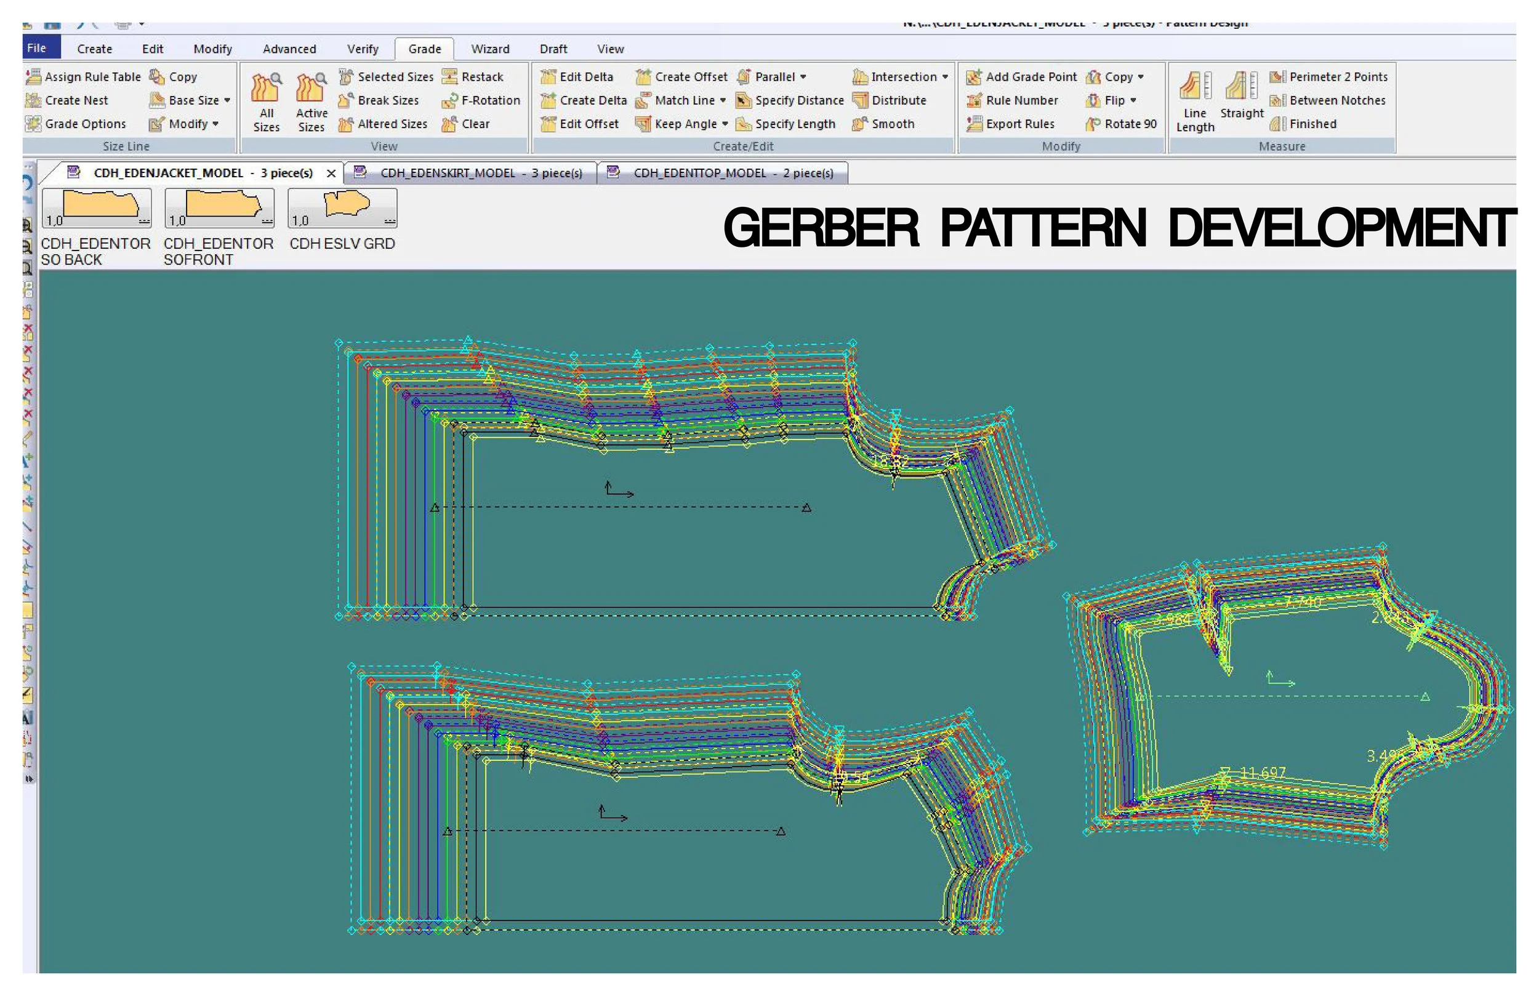Click Between Notches measure
Image resolution: width=1539 pixels, height=996 pixels.
1328,100
